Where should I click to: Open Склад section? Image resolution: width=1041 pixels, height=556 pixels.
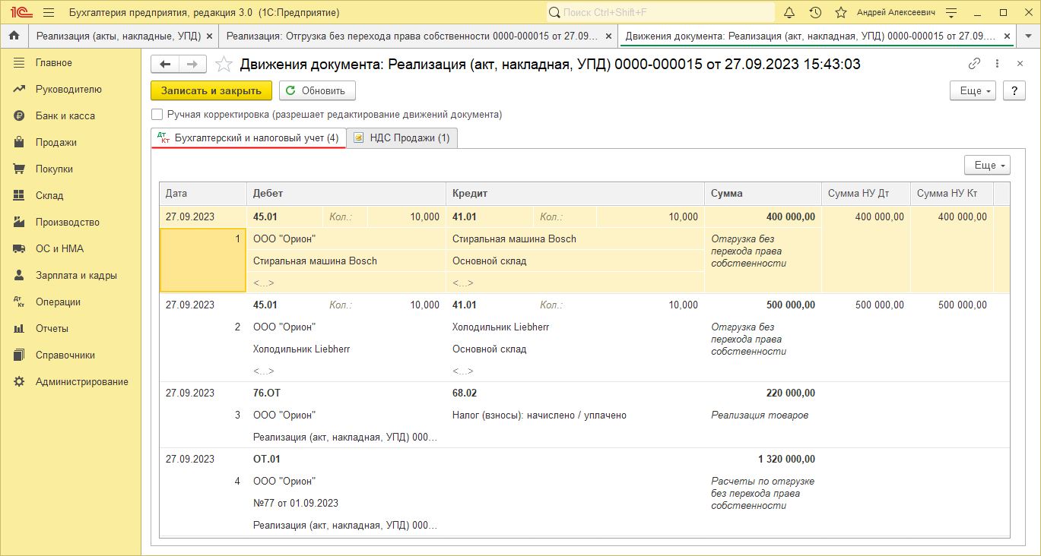click(70, 196)
